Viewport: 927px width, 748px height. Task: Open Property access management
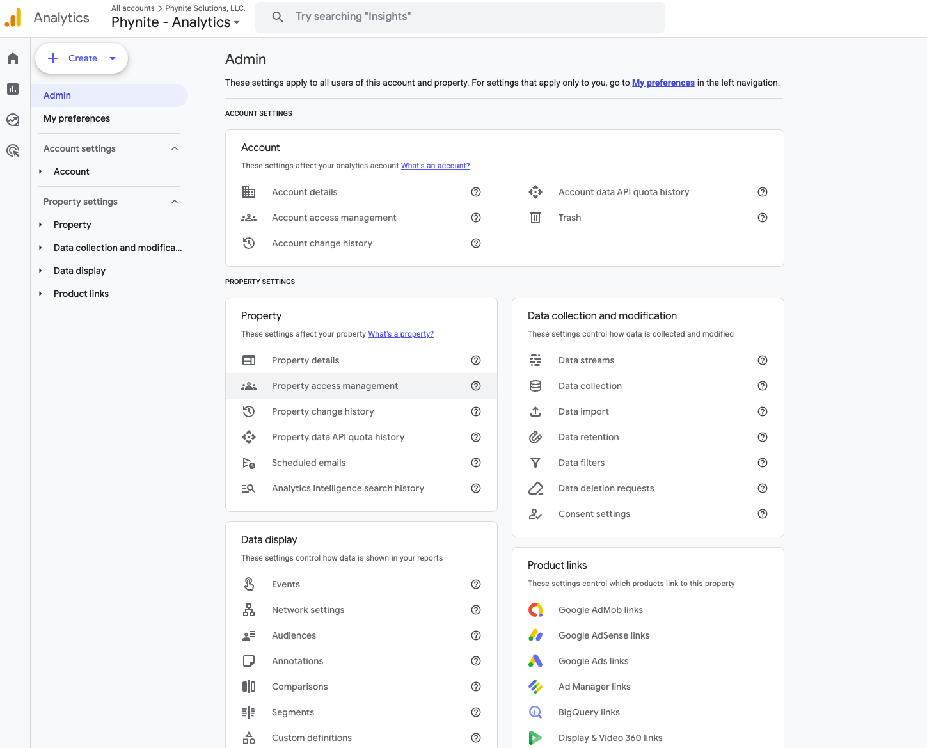click(361, 386)
